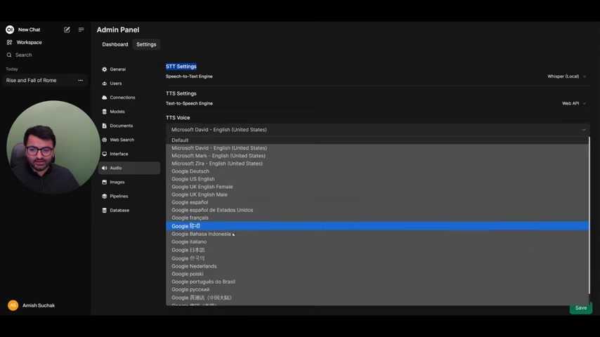Click the Admin Panel title

(x=118, y=29)
